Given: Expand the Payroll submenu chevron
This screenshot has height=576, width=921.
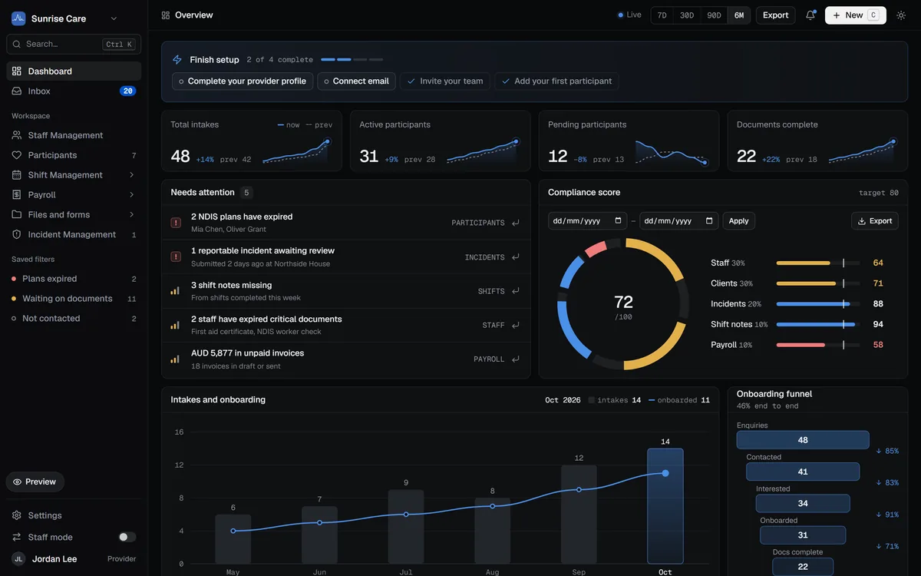Looking at the screenshot, I should pyautogui.click(x=132, y=195).
